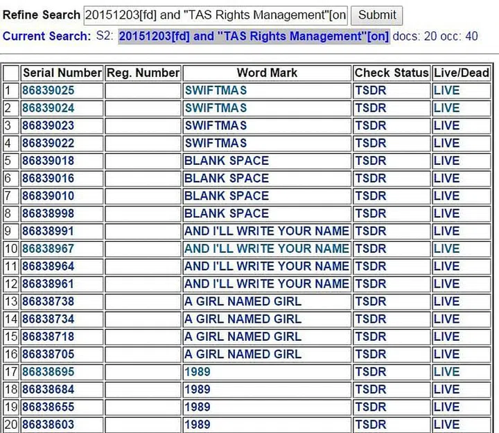Open SWIFTMAS word mark in row 3
The image size is (499, 433).
[216, 125]
